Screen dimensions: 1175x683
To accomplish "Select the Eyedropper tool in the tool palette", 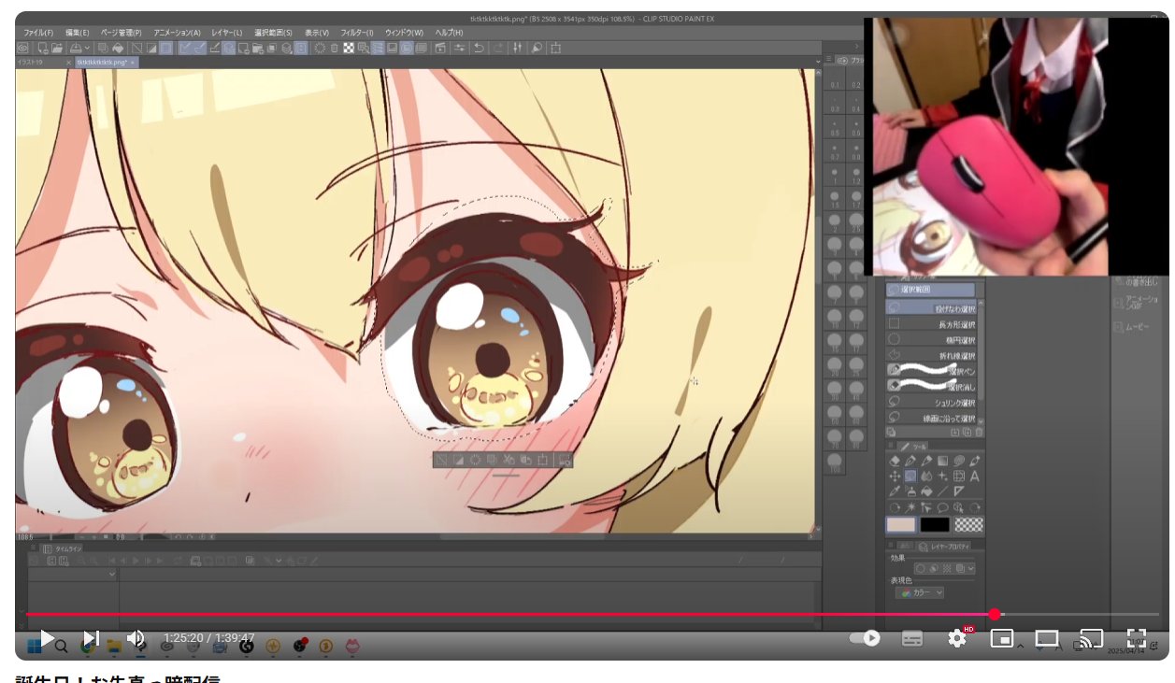I will point(895,491).
